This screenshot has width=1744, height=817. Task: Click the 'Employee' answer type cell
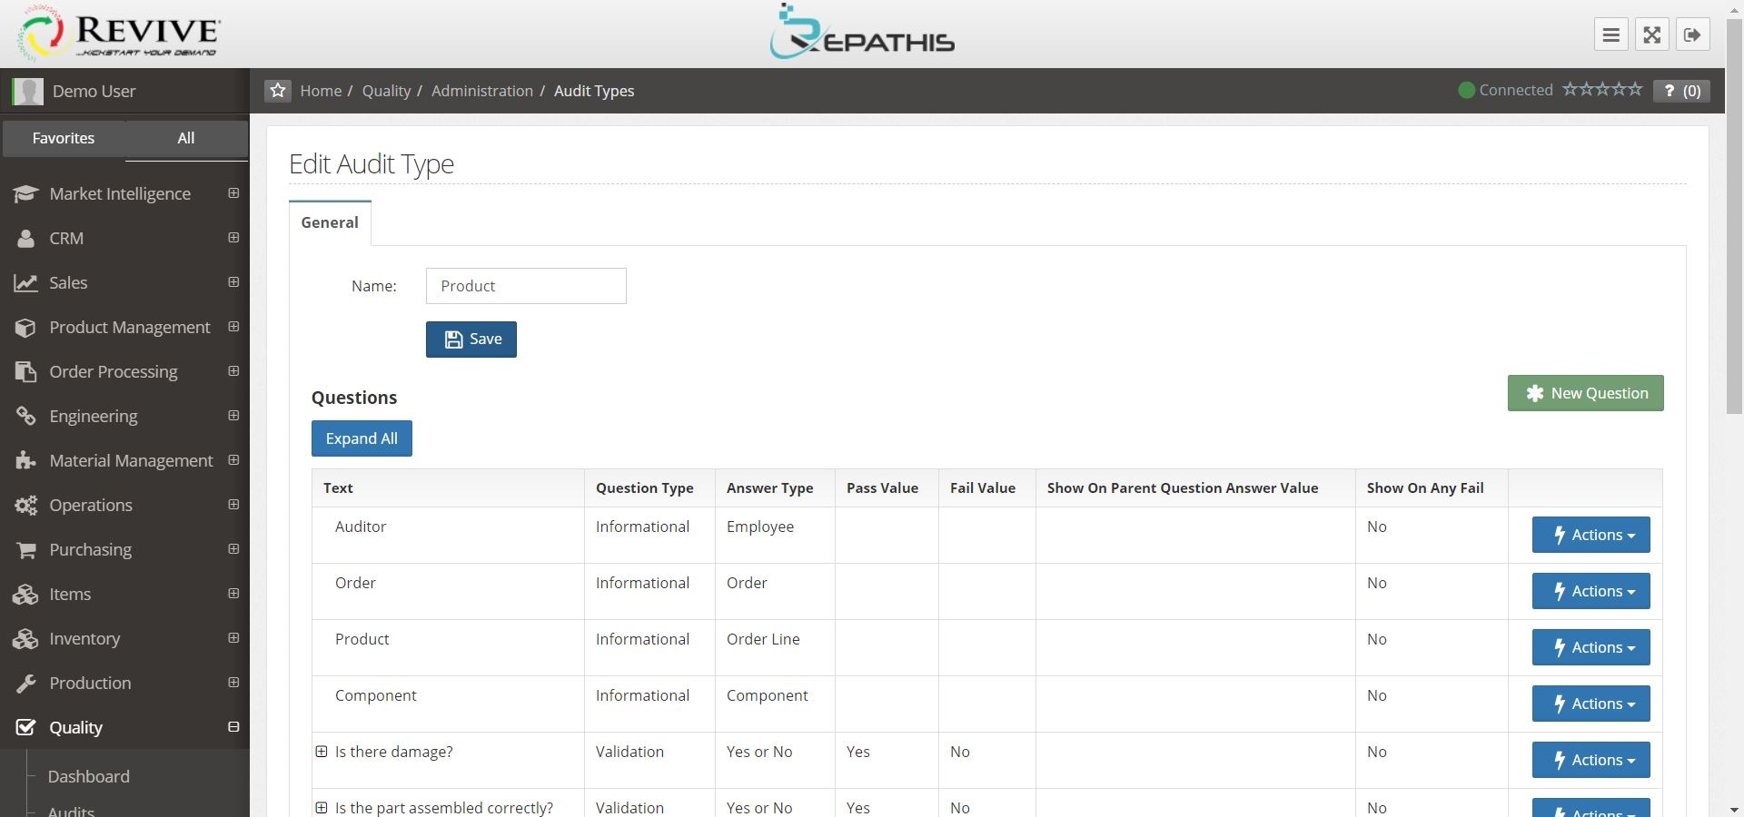click(774, 535)
